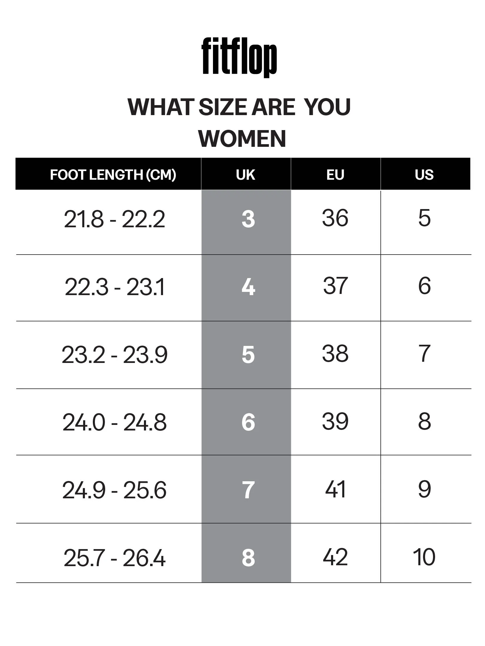Image resolution: width=485 pixels, height=646 pixels.
Task: Select the EU column header
Action: click(335, 175)
